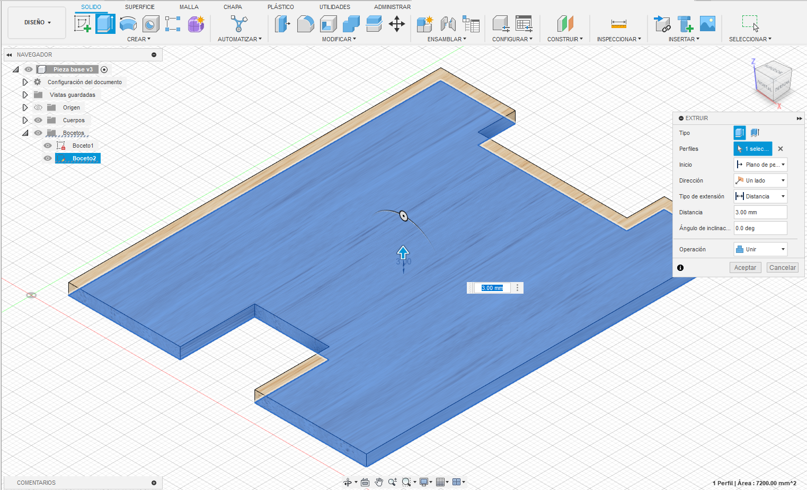Open the Tipo de extensión dropdown
This screenshot has width=807, height=490.
(760, 196)
